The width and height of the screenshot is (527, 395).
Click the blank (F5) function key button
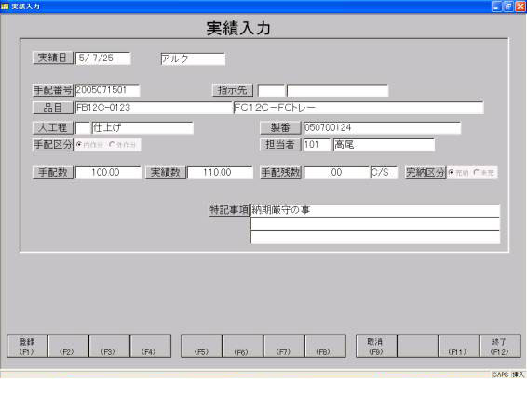coord(201,346)
